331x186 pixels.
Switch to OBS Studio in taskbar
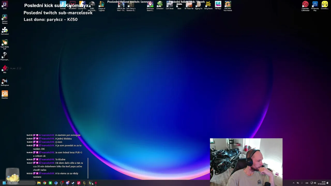point(62,183)
